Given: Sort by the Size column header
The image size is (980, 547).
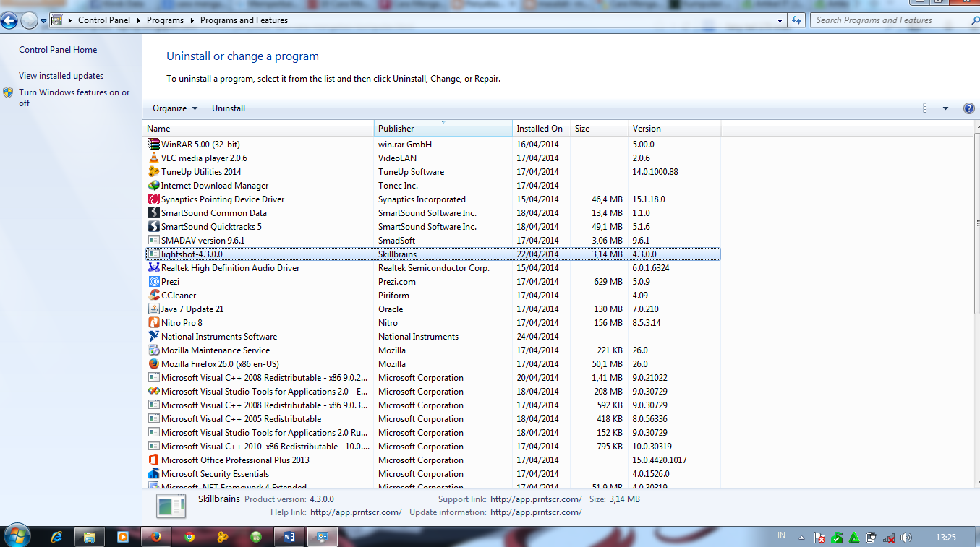Looking at the screenshot, I should click(x=600, y=129).
